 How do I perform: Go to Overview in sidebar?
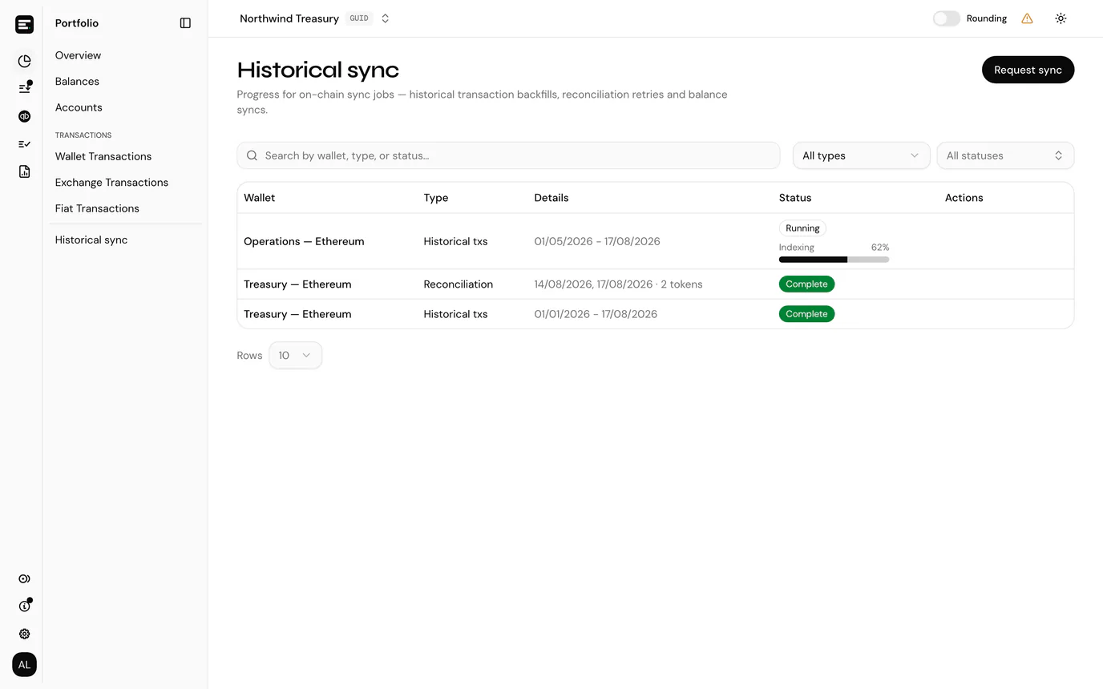point(78,55)
